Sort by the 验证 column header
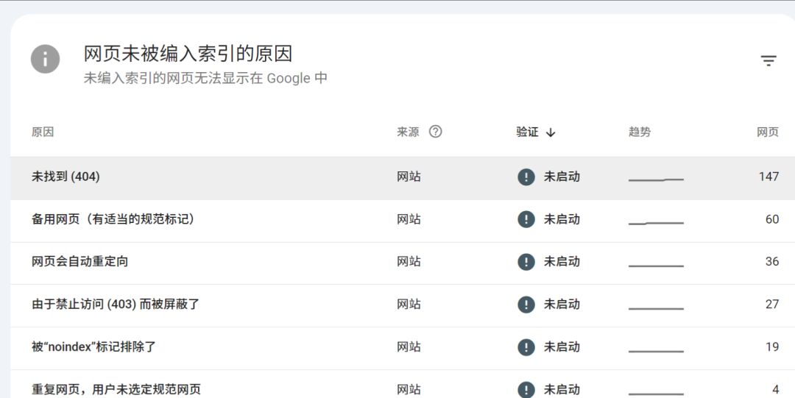Screen dimensions: 795x398 point(527,132)
